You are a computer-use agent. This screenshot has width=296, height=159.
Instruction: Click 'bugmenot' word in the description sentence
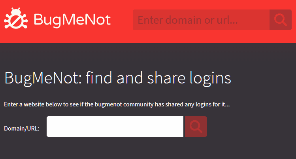(108, 105)
